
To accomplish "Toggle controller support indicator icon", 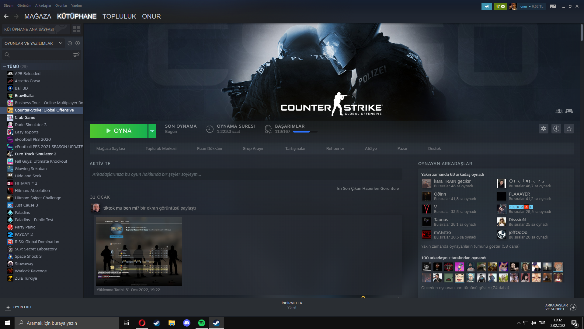I will pyautogui.click(x=569, y=111).
